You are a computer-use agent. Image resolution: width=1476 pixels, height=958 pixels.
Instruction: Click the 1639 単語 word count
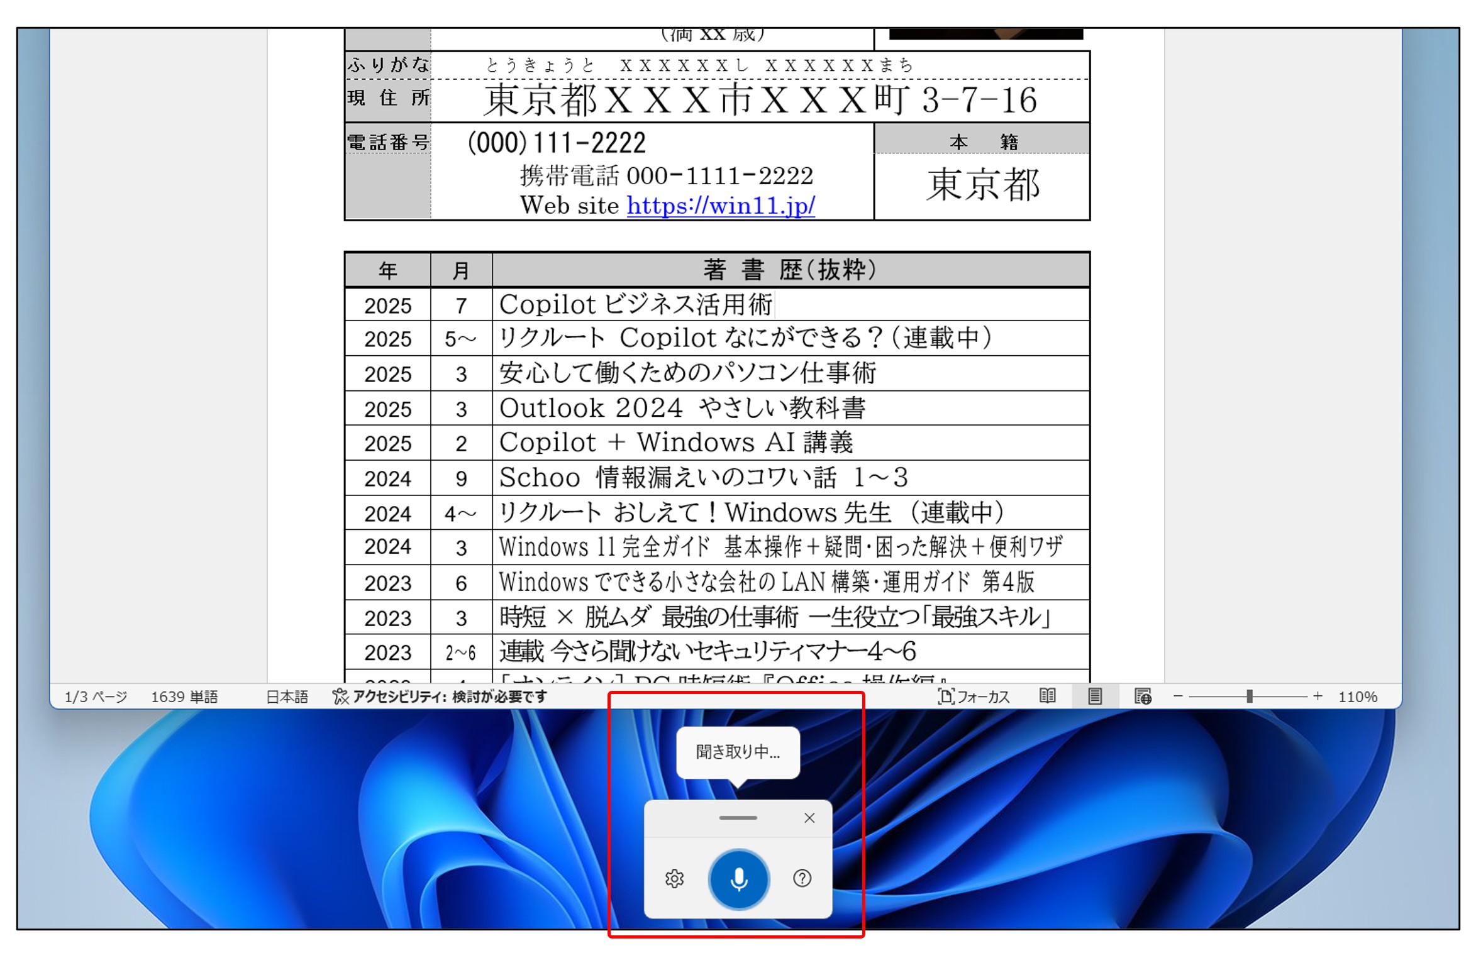[x=184, y=696]
